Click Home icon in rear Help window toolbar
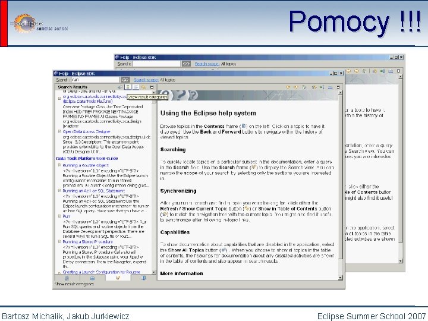 (x=364, y=71)
